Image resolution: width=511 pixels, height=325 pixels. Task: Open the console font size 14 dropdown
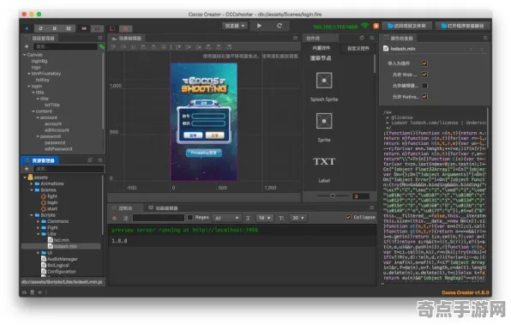tap(264, 218)
